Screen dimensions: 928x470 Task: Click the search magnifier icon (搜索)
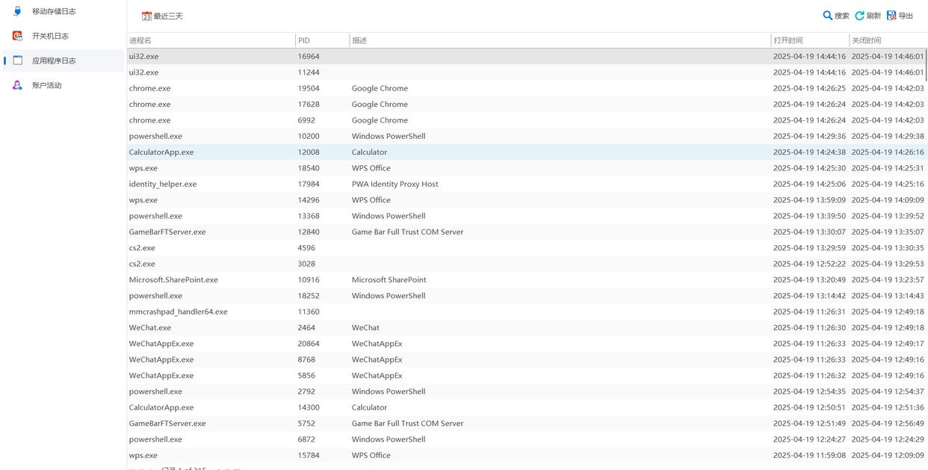827,16
